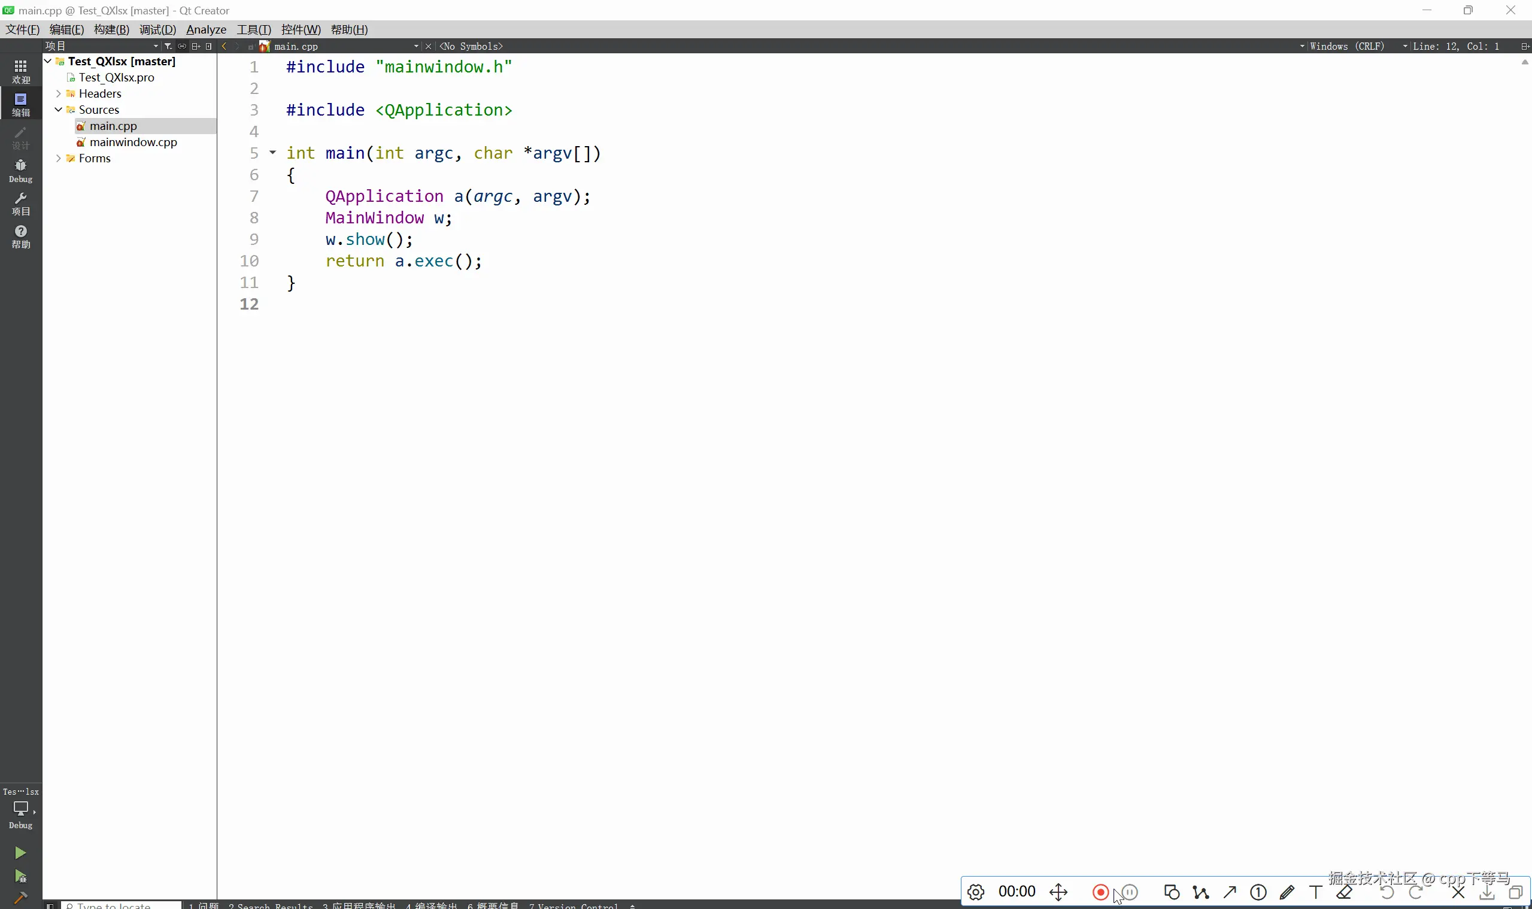Undo the last annotation
Screen dimensions: 1532x909
point(1387,892)
